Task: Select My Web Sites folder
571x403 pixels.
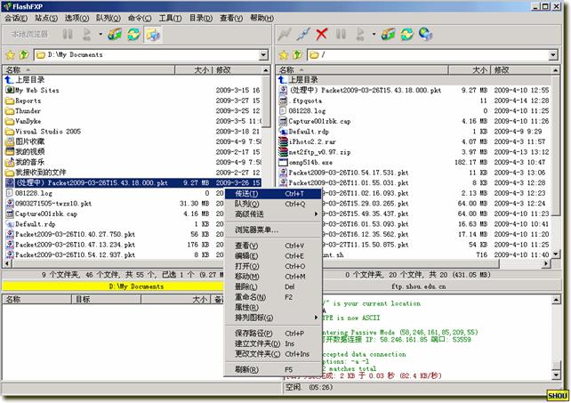Action: [32, 90]
